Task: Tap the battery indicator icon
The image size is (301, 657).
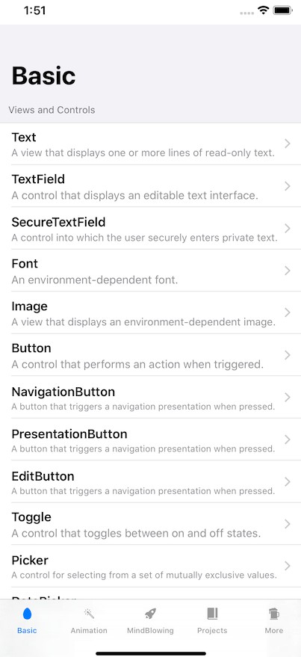Action: [x=282, y=10]
